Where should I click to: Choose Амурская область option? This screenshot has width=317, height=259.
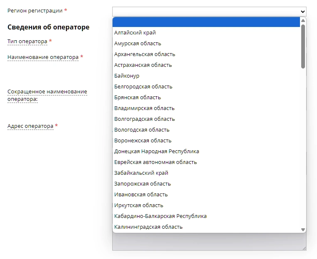[138, 44]
